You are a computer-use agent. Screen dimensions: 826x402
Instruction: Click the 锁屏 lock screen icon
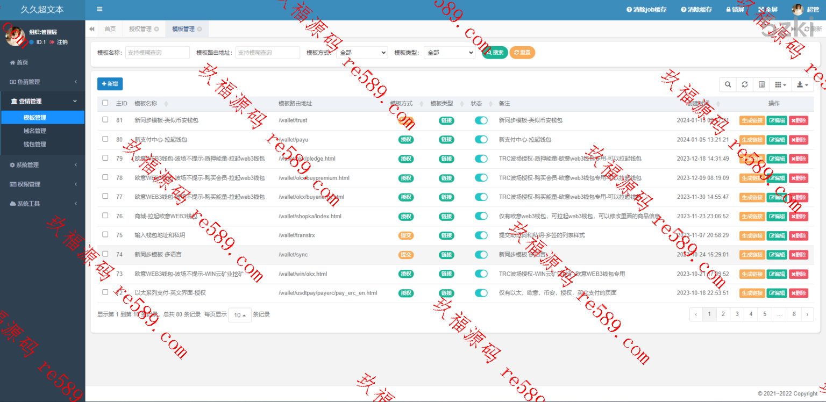[x=735, y=10]
